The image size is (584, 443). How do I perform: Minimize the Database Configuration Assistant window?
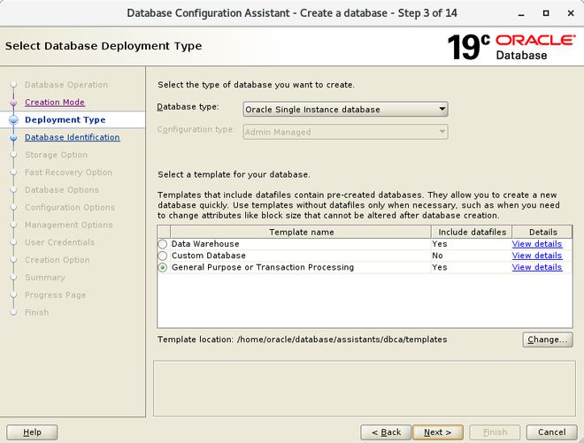521,13
